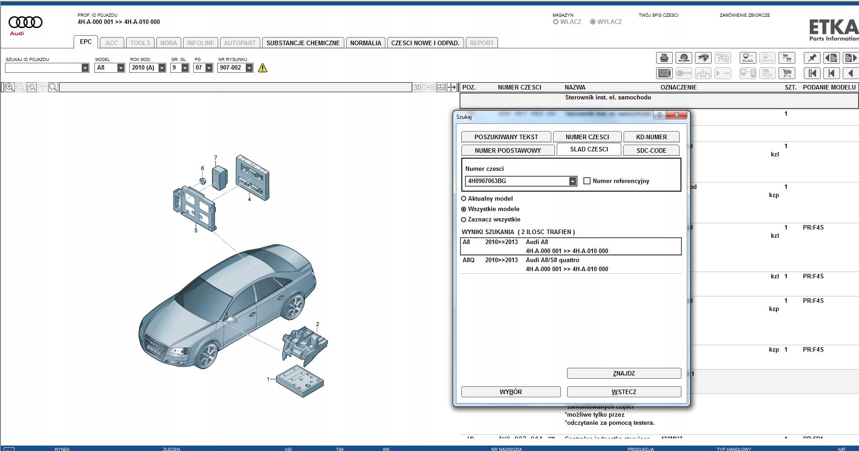This screenshot has height=451, width=859.
Task: Click the NUMER CZESCI column header
Action: [519, 87]
